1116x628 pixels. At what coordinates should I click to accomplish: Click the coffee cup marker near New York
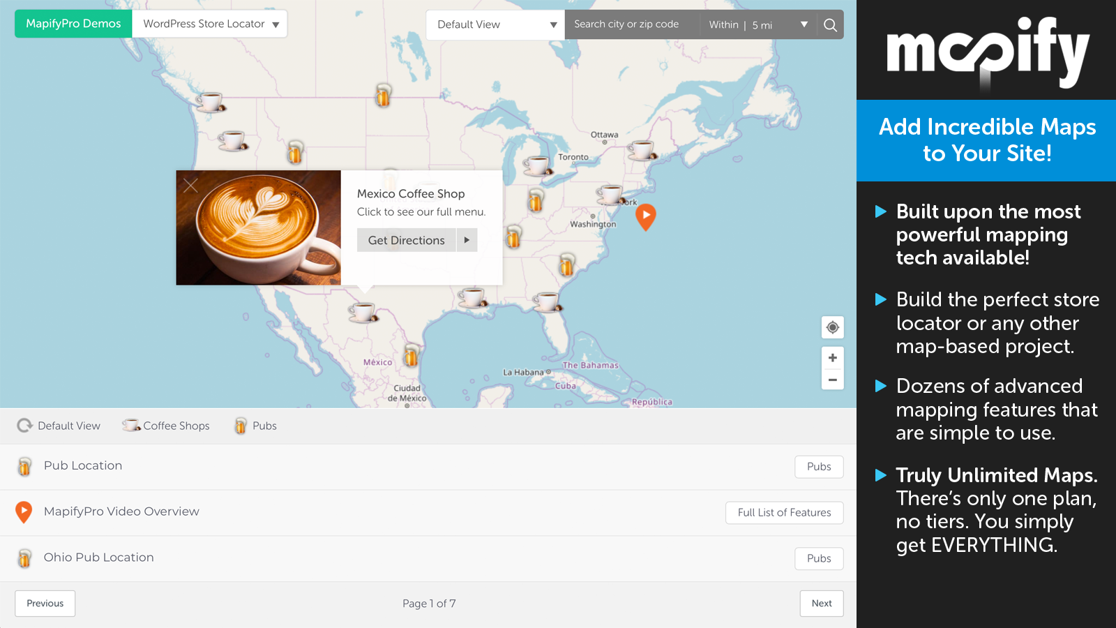[x=611, y=195]
